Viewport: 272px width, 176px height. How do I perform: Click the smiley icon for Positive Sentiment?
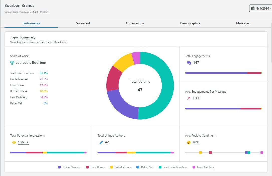click(x=189, y=142)
